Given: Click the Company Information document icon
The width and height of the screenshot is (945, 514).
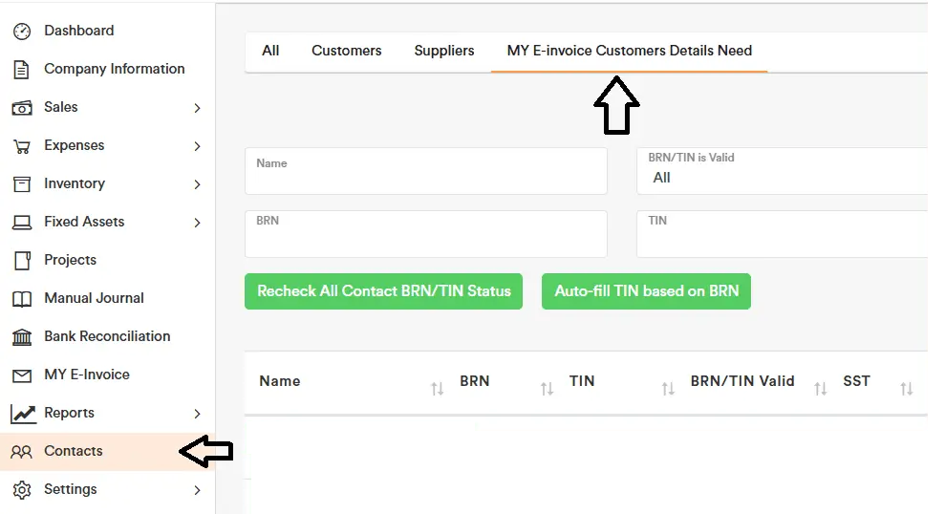Looking at the screenshot, I should click(21, 70).
